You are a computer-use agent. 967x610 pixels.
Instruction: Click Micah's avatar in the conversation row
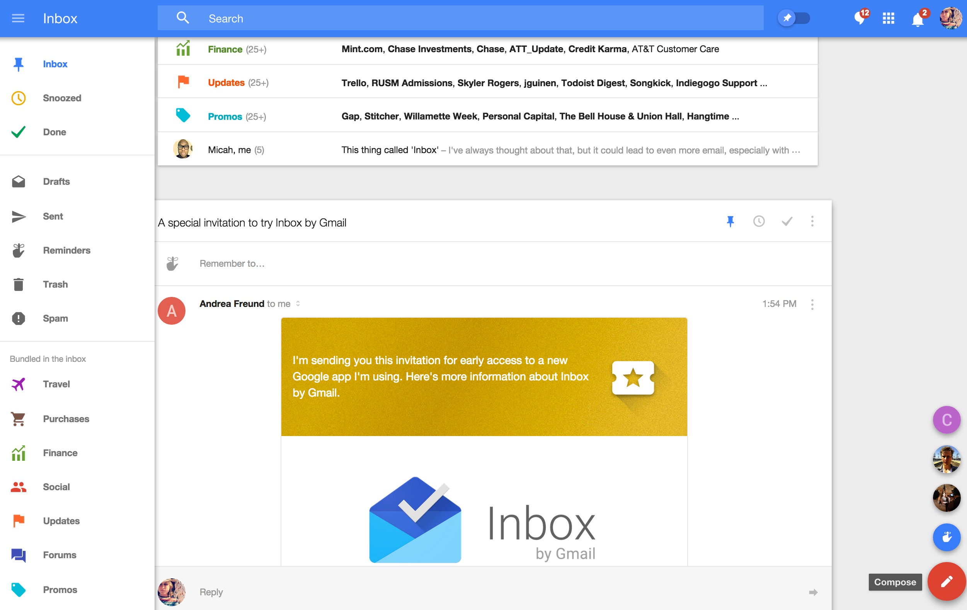pyautogui.click(x=183, y=149)
